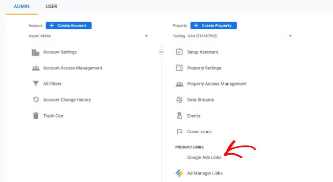Open Account Access Management

click(72, 68)
